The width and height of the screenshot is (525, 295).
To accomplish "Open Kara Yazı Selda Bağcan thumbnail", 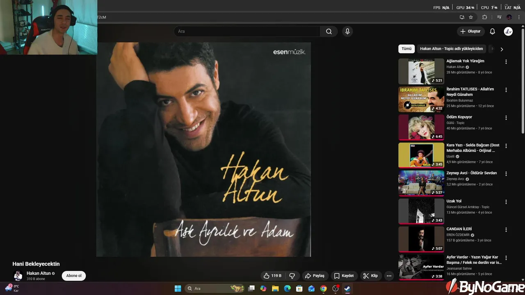I will click(x=421, y=155).
